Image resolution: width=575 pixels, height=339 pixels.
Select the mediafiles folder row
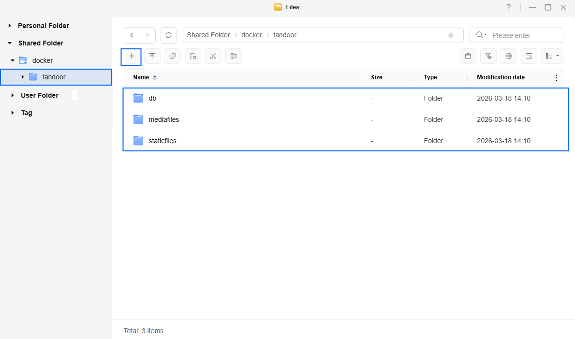click(x=164, y=119)
